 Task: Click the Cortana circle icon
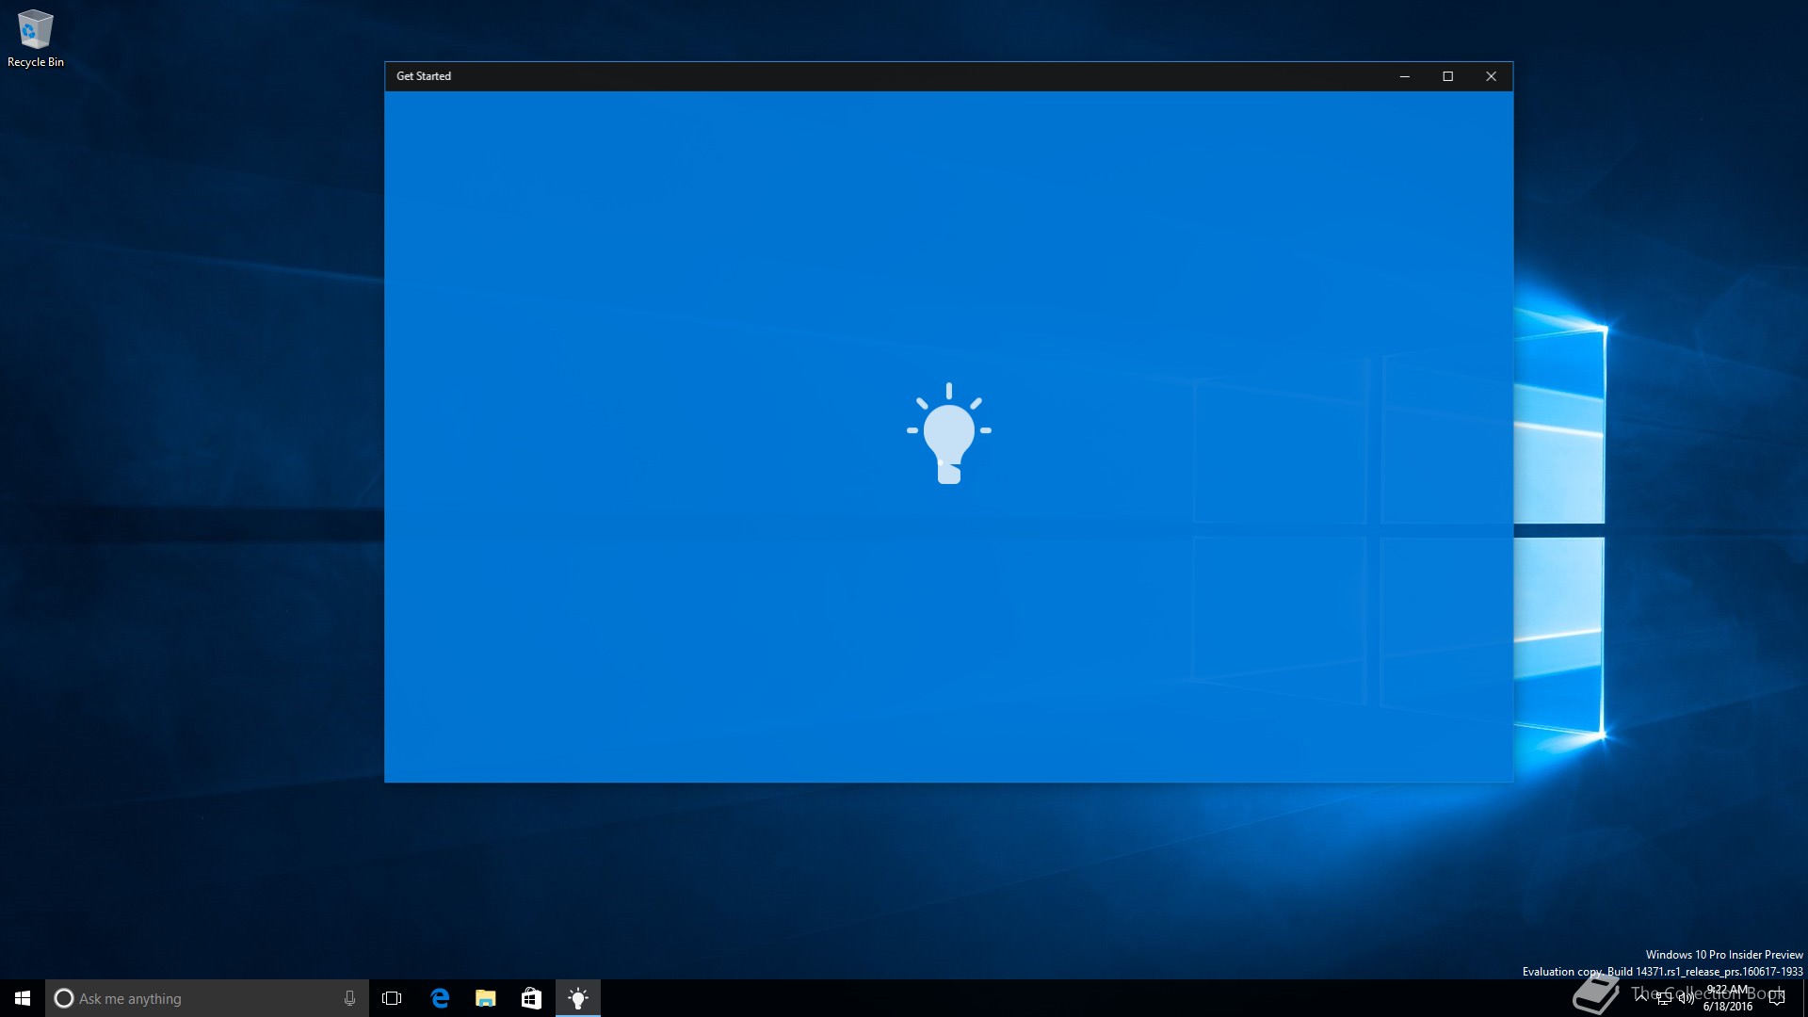64,998
